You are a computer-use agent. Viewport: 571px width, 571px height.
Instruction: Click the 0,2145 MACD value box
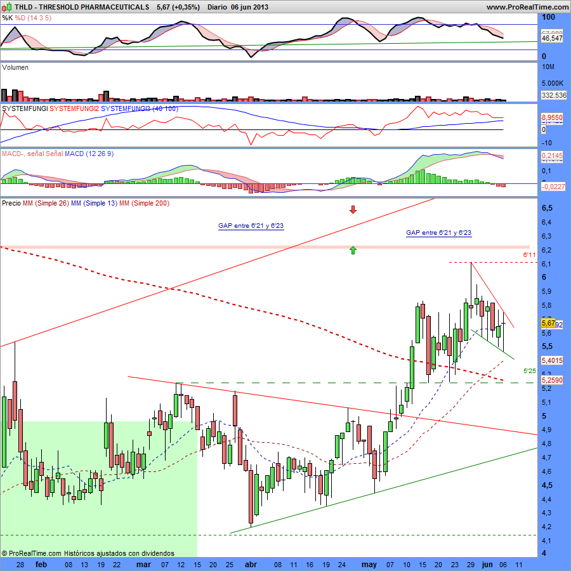[x=552, y=155]
